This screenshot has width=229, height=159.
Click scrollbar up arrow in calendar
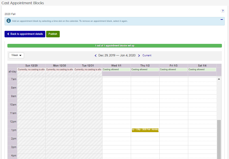point(219,79)
